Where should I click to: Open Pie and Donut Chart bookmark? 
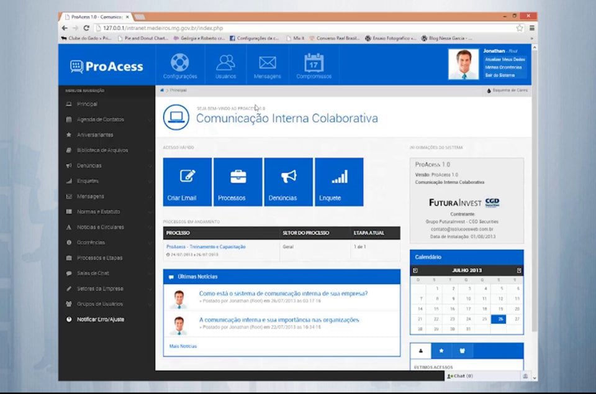tap(143, 39)
